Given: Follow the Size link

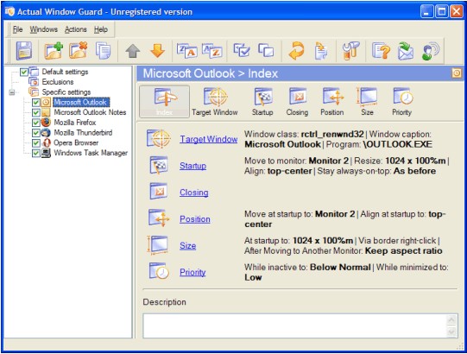Looking at the screenshot, I should coord(187,245).
